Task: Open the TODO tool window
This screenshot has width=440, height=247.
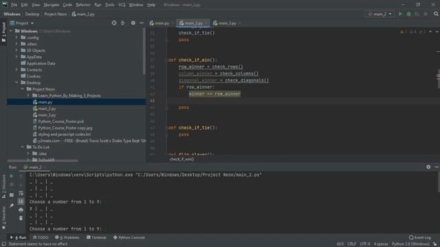Action: point(41,237)
